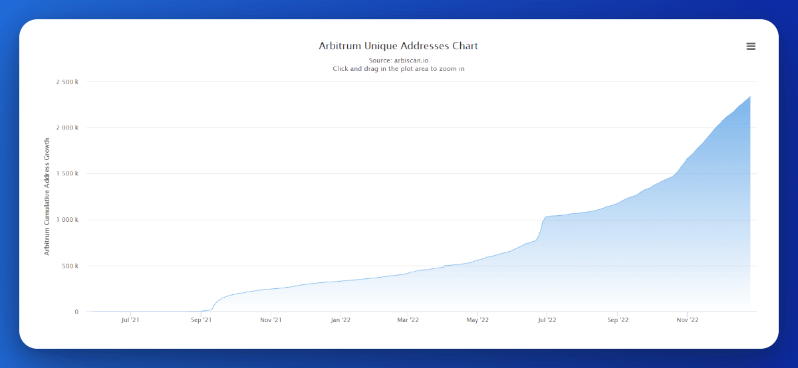Click the May '22 x-axis label
The image size is (798, 368).
click(x=477, y=320)
